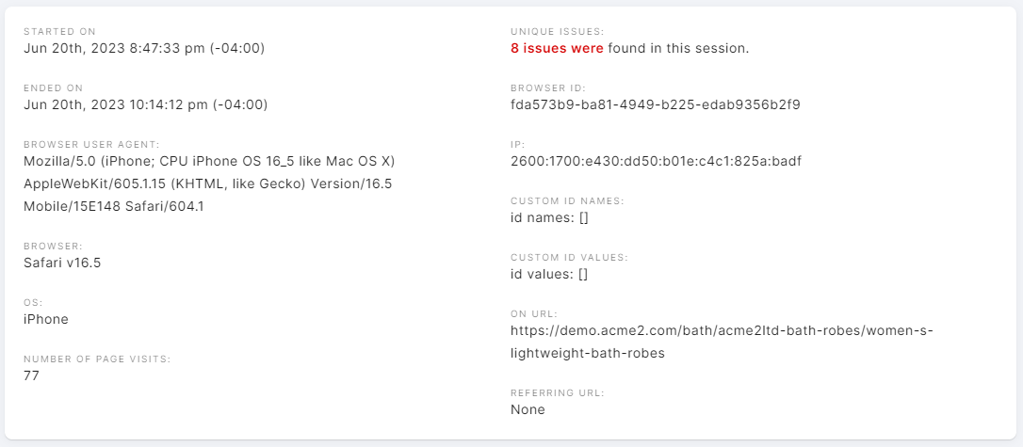Click the 'id names: []' value
The image size is (1023, 447).
pyautogui.click(x=549, y=217)
